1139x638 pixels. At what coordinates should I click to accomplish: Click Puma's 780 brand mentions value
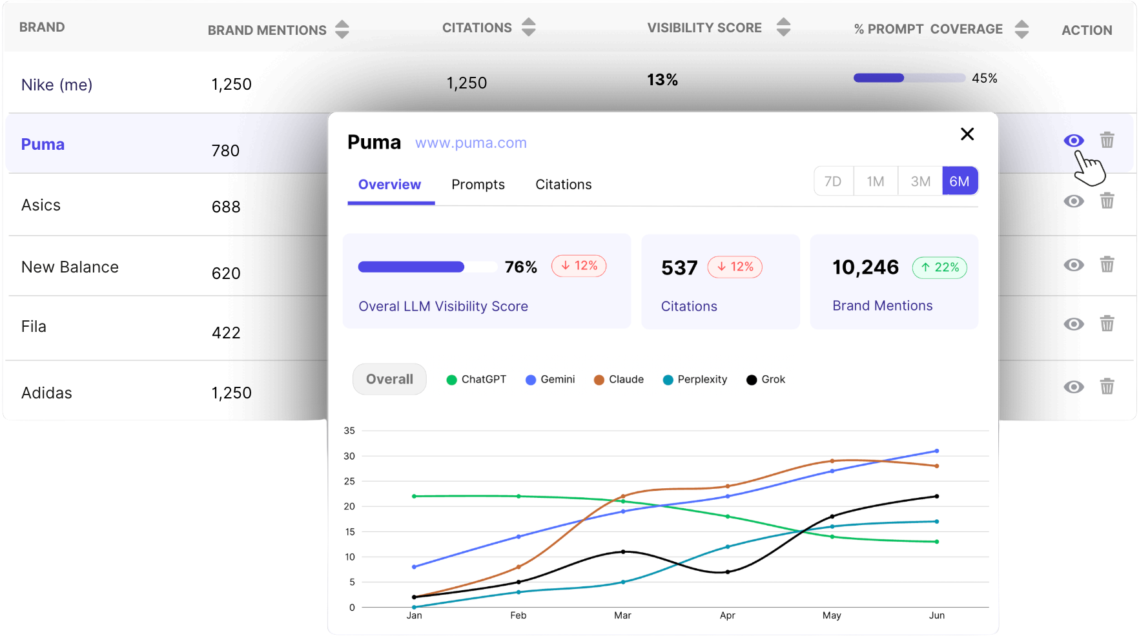[225, 150]
